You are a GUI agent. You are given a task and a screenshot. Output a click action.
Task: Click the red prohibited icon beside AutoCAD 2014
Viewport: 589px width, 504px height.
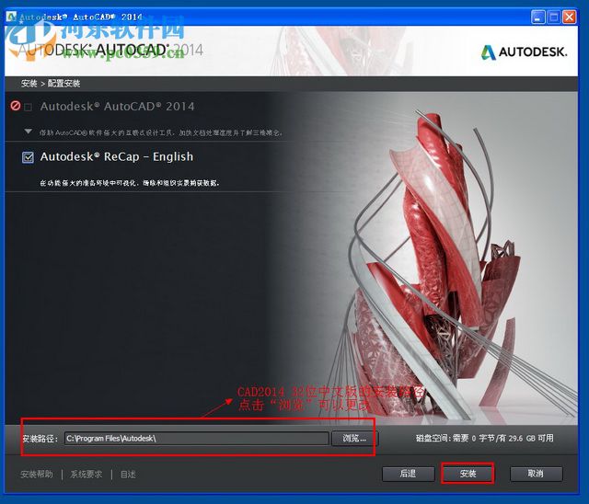(x=15, y=106)
